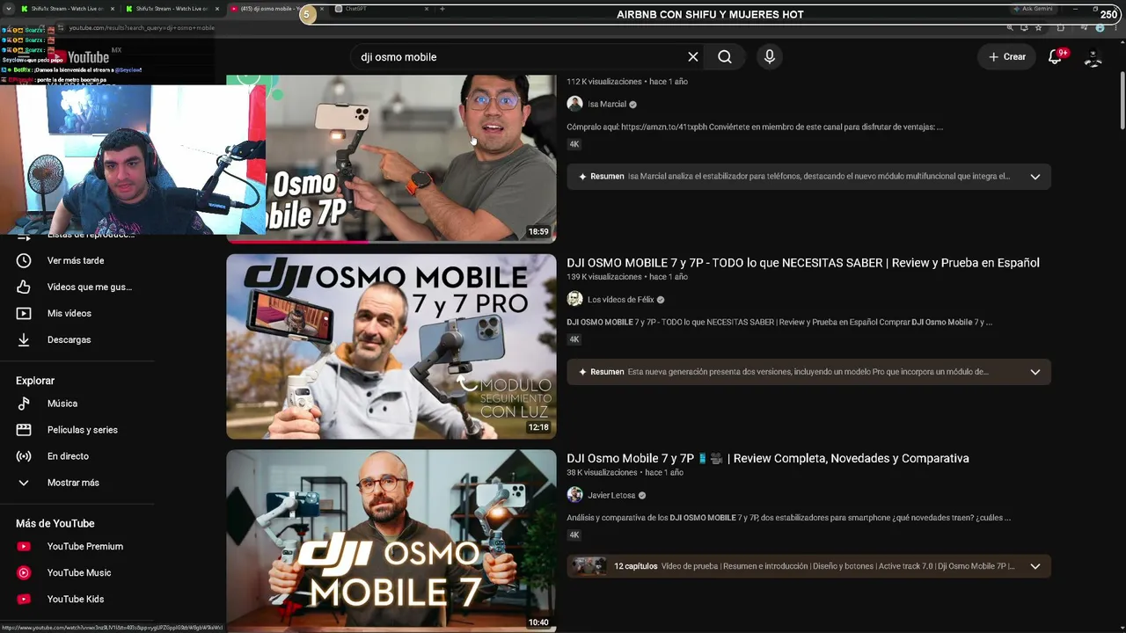Screen dimensions: 1126x633
Task: Open the Crear menu
Action: tap(1006, 57)
